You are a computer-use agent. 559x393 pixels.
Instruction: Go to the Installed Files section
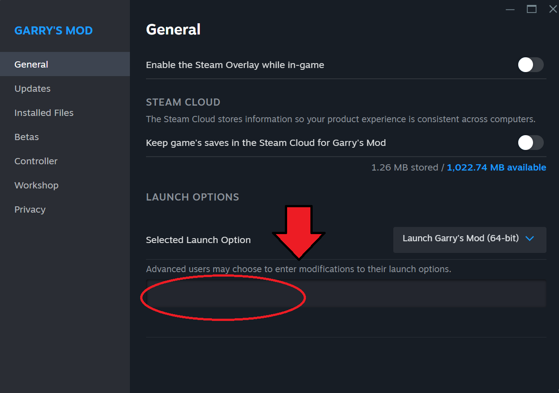click(x=44, y=113)
